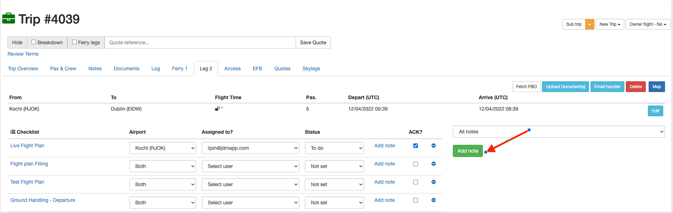Switch to the Pax & Crew tab
This screenshot has height=213, width=673.
coord(63,69)
